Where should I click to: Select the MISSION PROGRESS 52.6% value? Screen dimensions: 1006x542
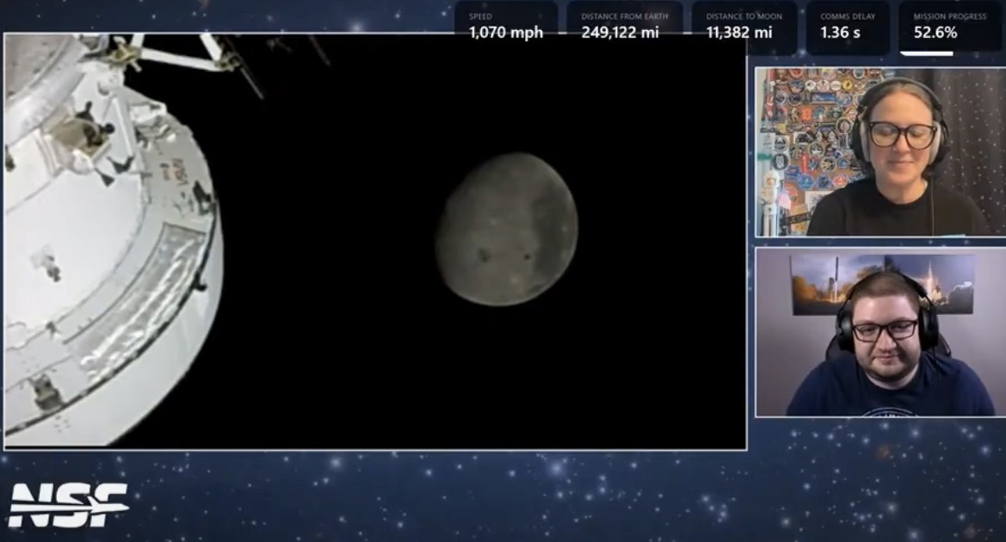click(x=935, y=33)
